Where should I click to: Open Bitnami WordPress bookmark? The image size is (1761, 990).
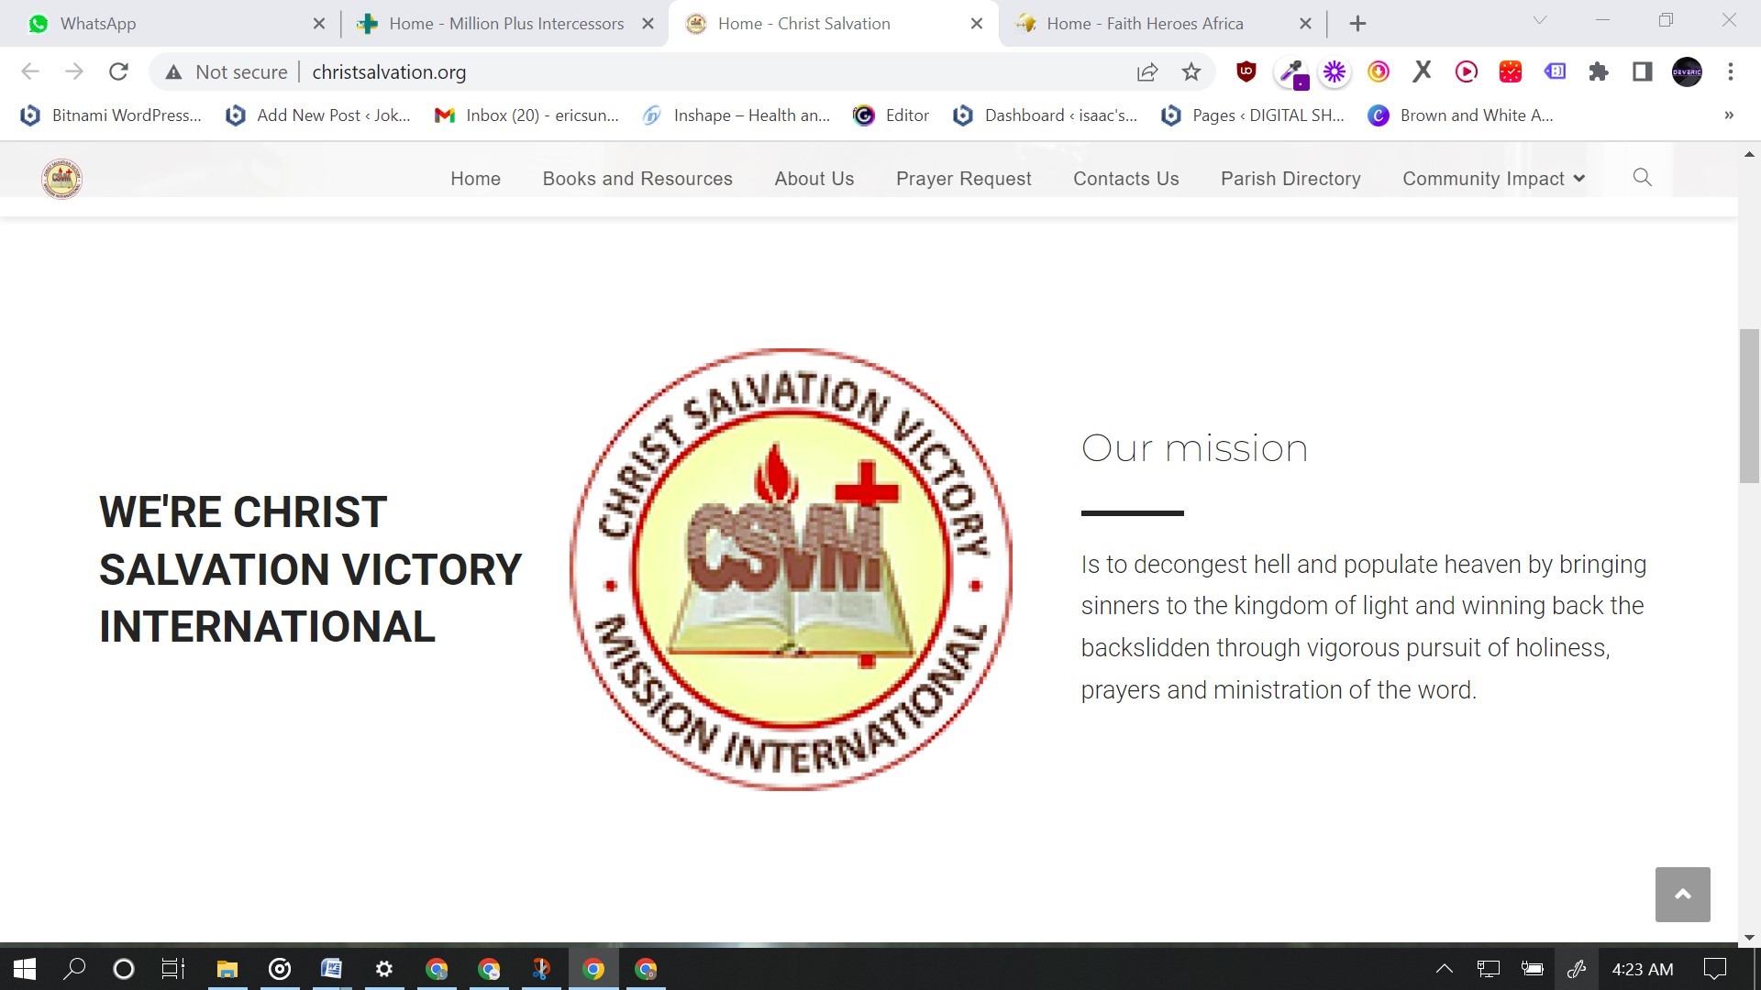pos(110,115)
